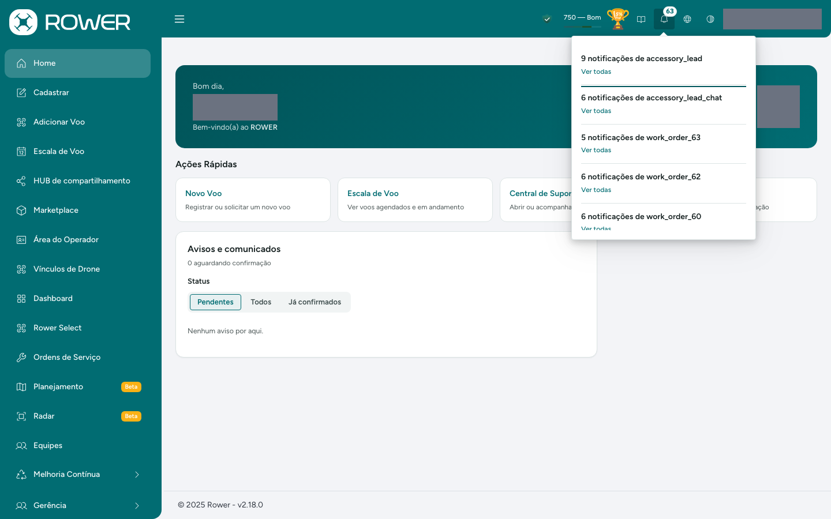Open the trophy rewards icon
This screenshot has width=831, height=519.
point(617,18)
